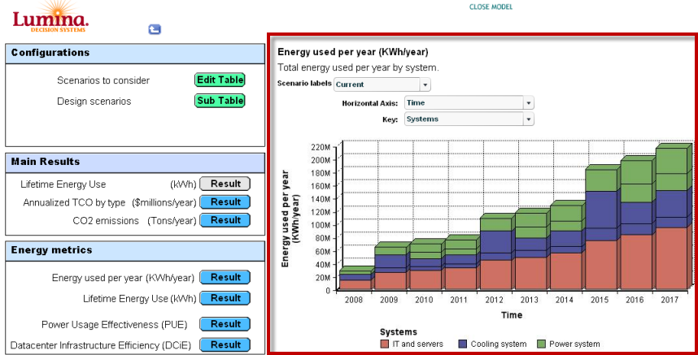Click the 2017 bar in the chart
The width and height of the screenshot is (698, 355).
pyautogui.click(x=672, y=219)
